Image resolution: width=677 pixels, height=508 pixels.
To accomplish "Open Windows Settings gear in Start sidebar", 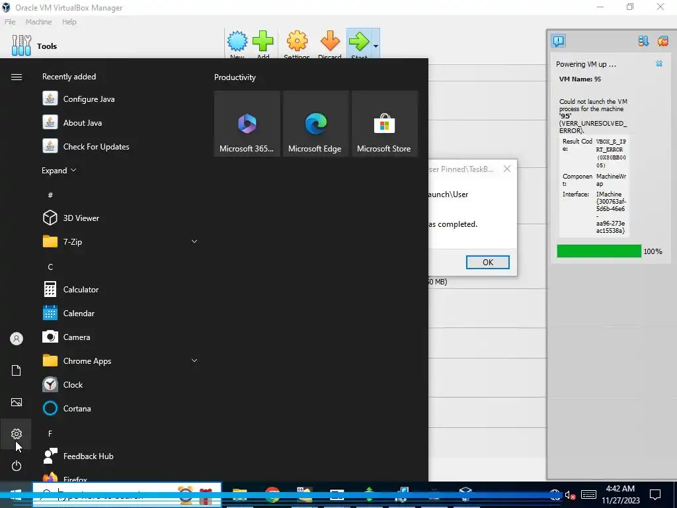I will [17, 434].
